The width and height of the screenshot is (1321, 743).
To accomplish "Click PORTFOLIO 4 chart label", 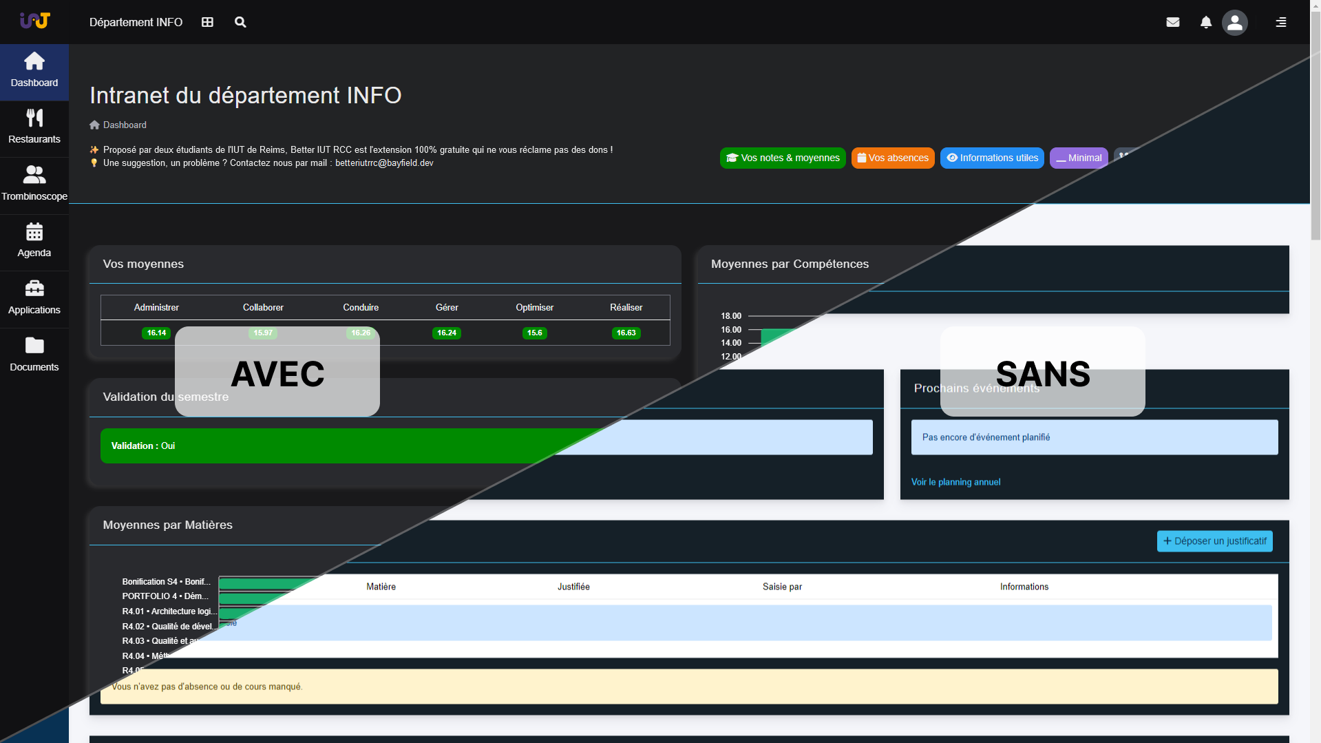I will (165, 596).
